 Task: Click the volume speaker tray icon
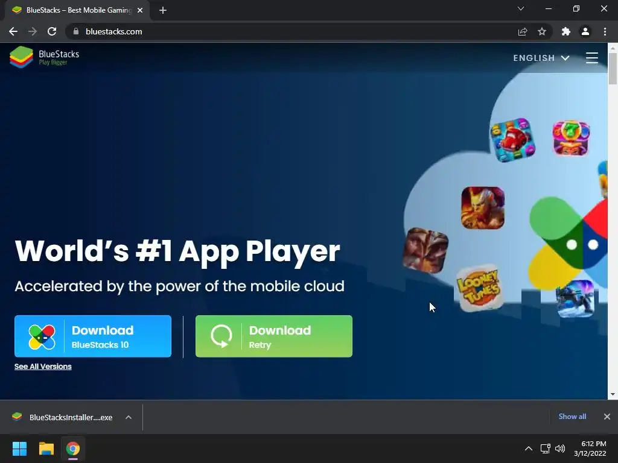[559, 449]
